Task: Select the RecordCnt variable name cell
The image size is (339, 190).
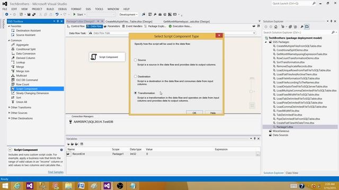Action: pos(78,154)
